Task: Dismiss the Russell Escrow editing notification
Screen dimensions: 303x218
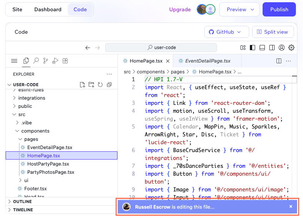Action: coord(291,206)
